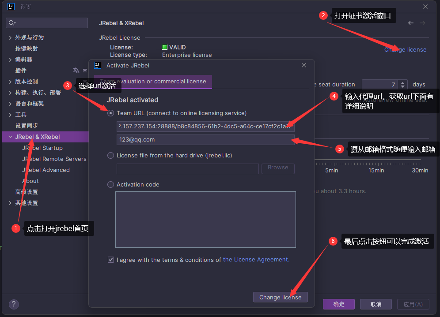
Task: Open the 插件 settings page
Action: point(21,71)
